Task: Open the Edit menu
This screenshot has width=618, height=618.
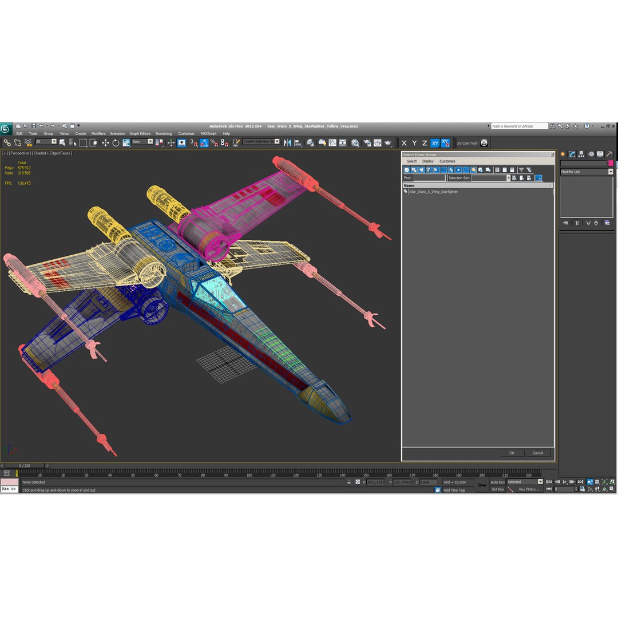Action: pos(19,133)
